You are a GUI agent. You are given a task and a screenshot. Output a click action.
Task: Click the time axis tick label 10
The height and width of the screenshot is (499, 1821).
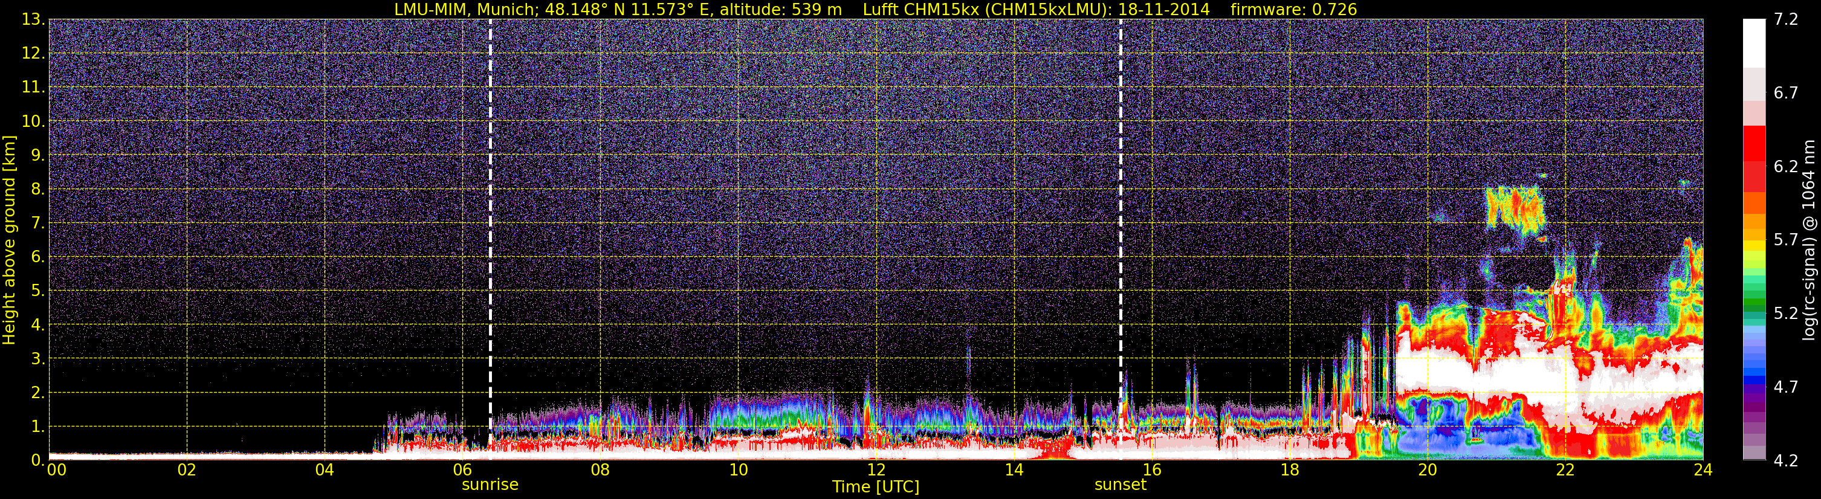coord(738,470)
